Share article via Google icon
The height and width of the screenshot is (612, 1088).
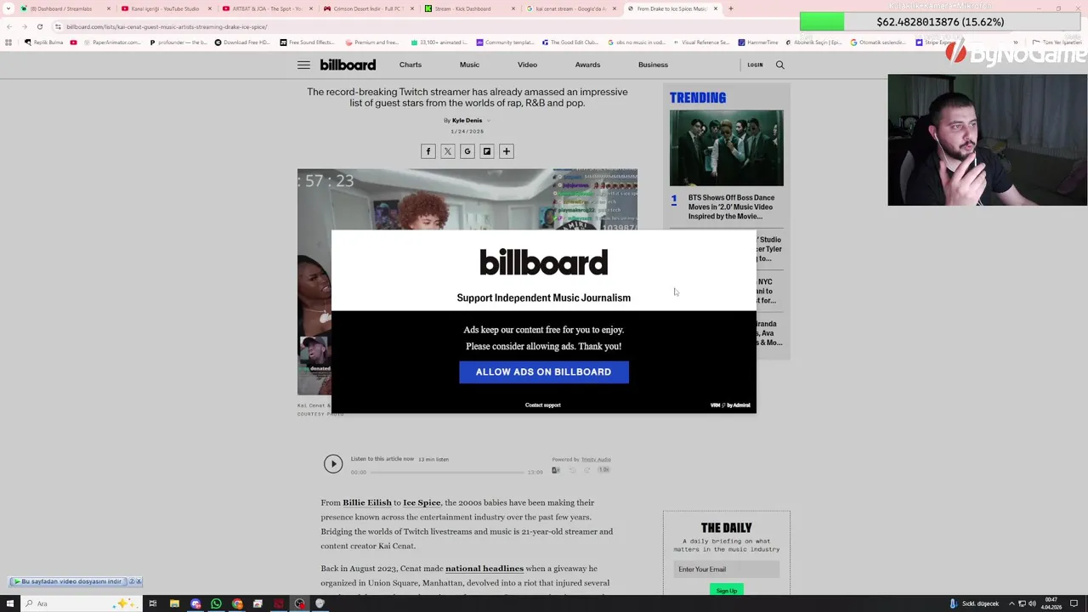tap(467, 151)
